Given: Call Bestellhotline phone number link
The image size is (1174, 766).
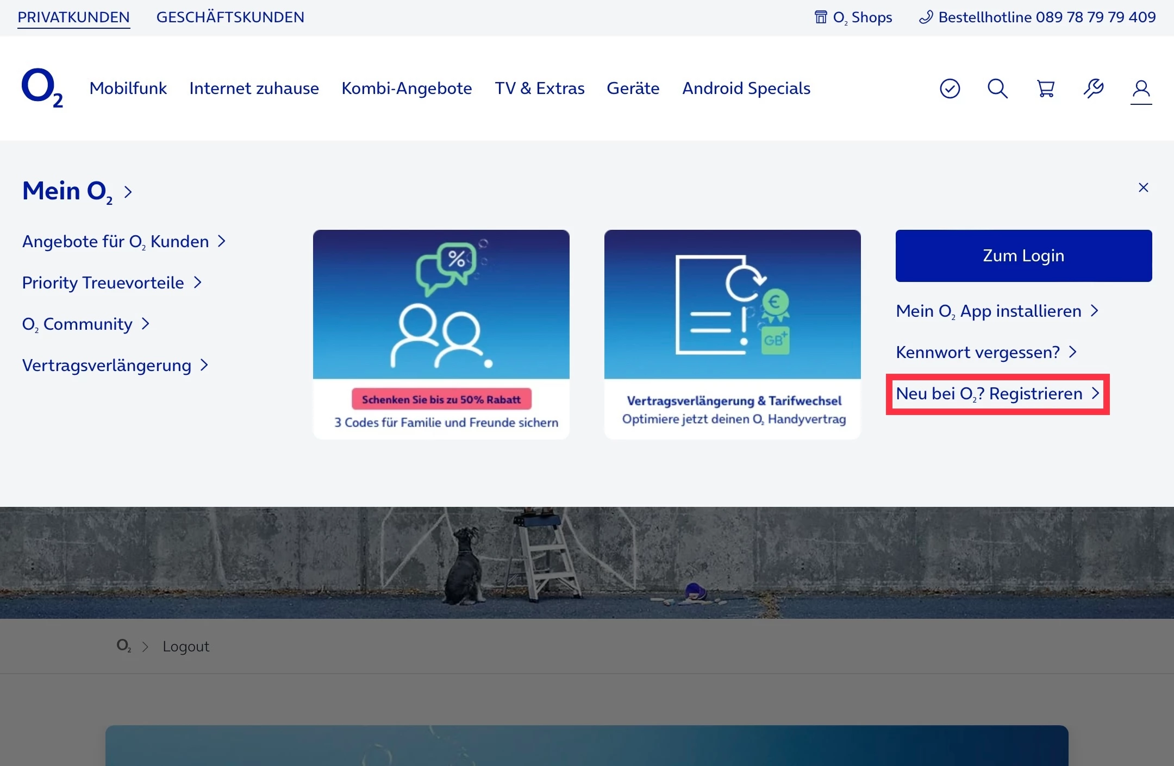Looking at the screenshot, I should coord(1037,17).
